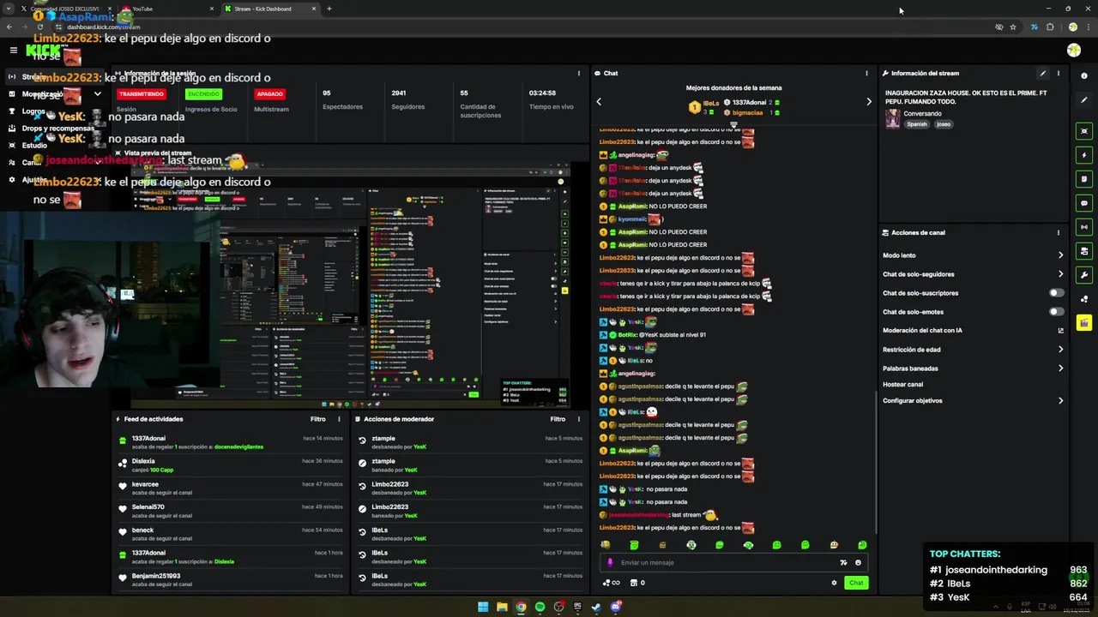1098x617 pixels.
Task: Open the three-dot menu of the Chat panel
Action: tap(866, 74)
